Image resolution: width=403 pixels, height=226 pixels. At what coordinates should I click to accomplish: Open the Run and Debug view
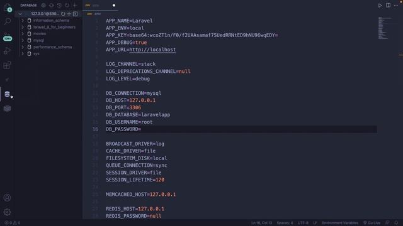[x=7, y=51]
